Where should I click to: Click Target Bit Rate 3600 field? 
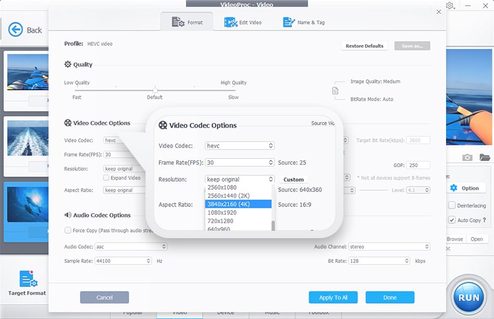click(418, 140)
